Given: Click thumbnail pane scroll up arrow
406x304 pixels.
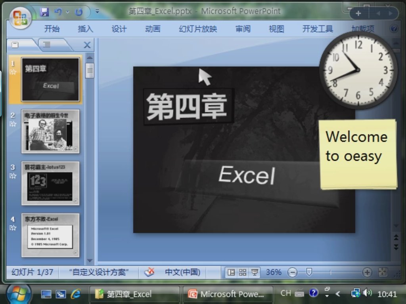Looking at the screenshot, I should (90, 57).
